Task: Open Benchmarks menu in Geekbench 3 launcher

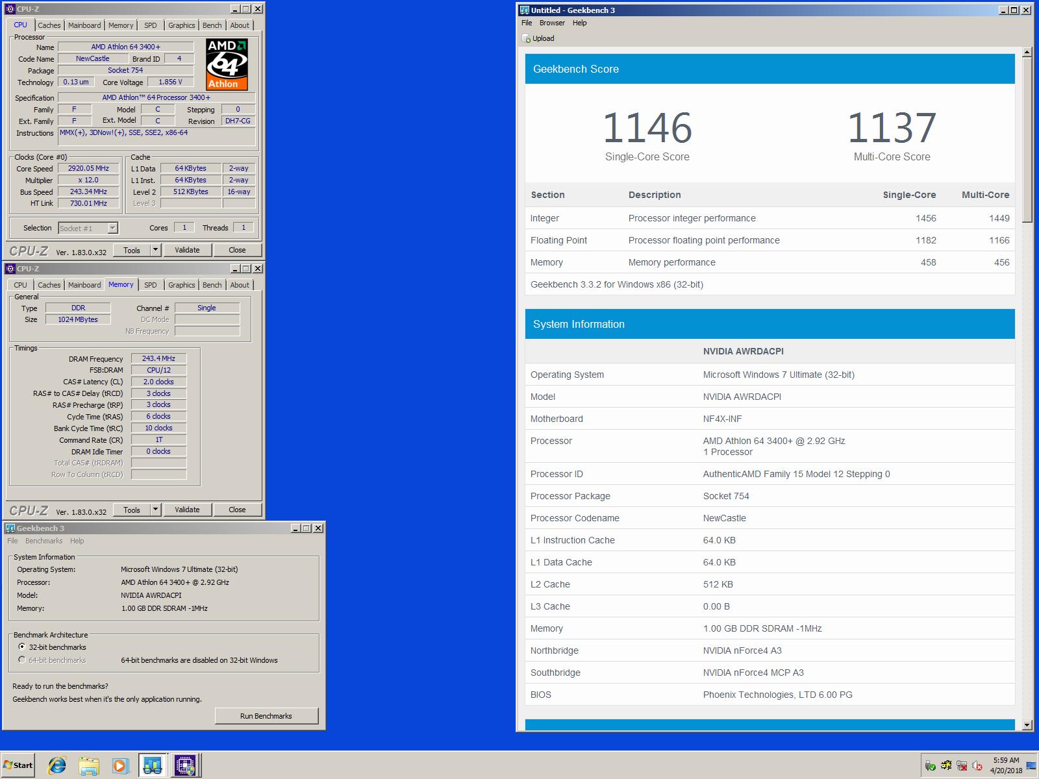Action: click(x=44, y=541)
